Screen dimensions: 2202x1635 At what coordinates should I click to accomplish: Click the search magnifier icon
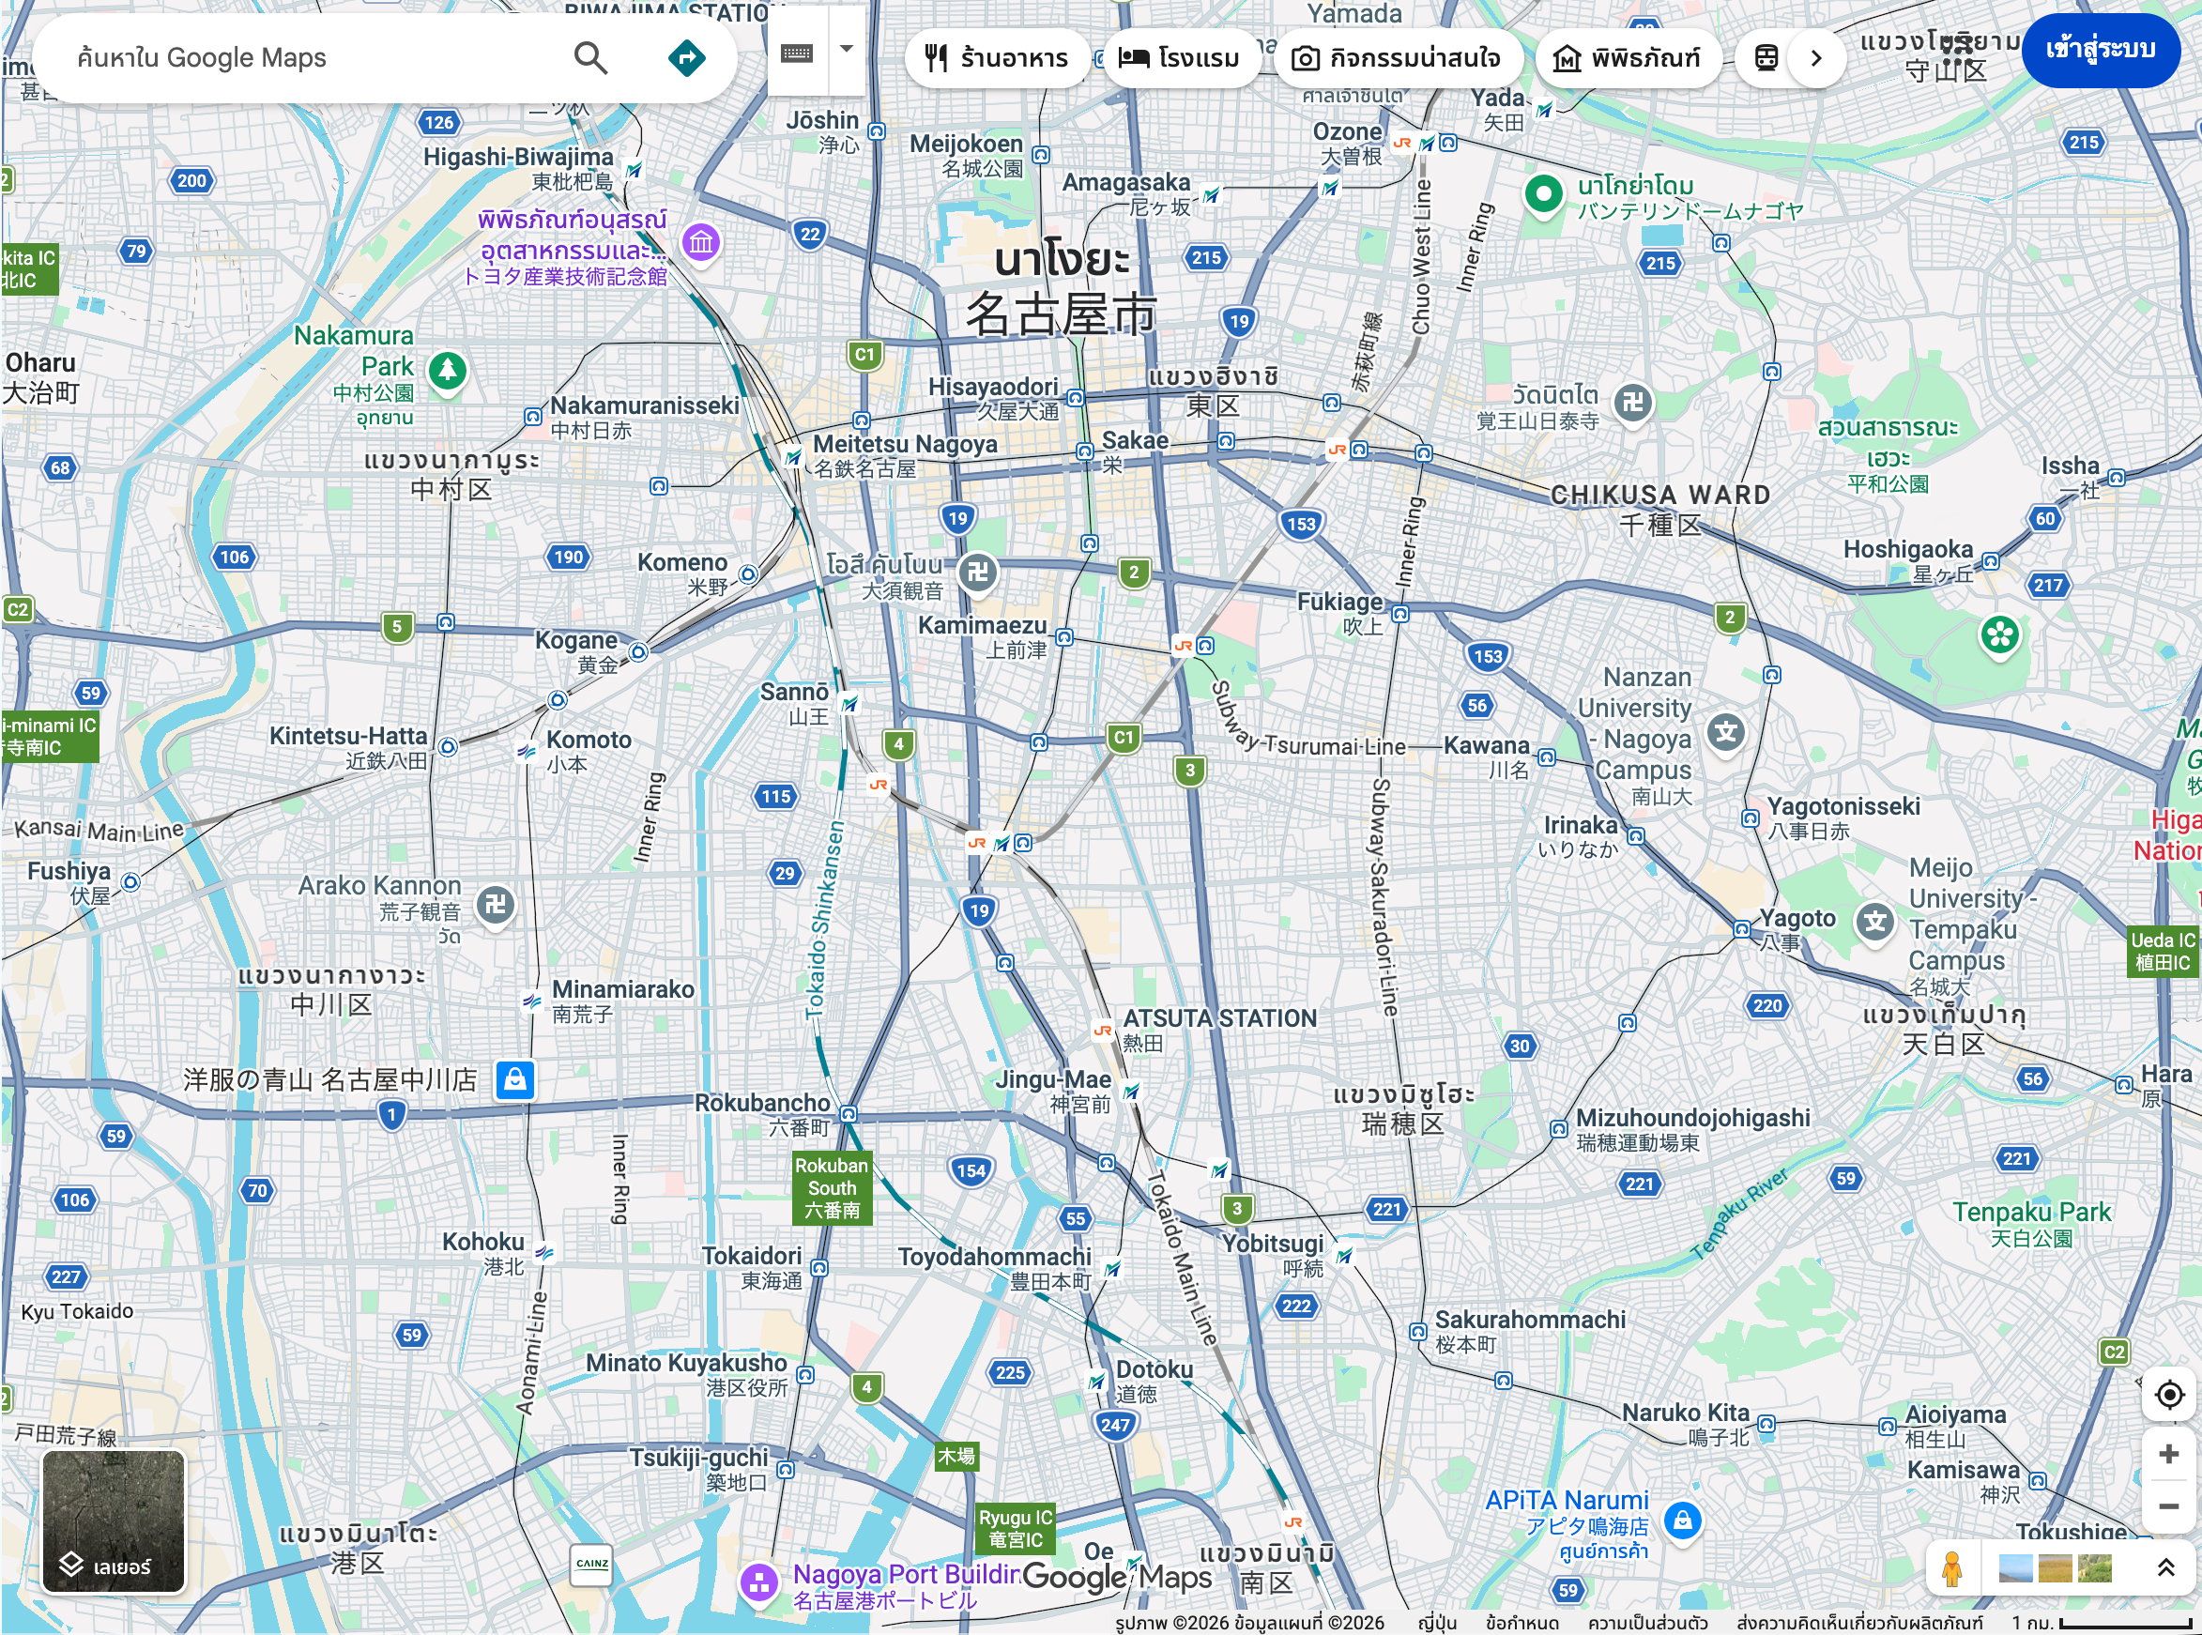(x=589, y=57)
